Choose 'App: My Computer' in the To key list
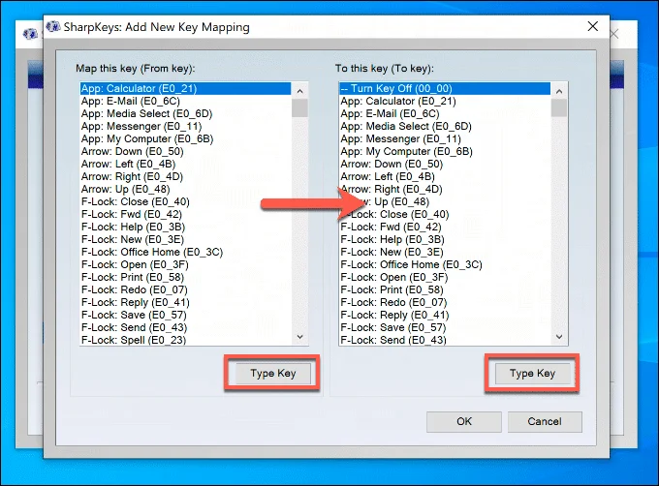 407,151
